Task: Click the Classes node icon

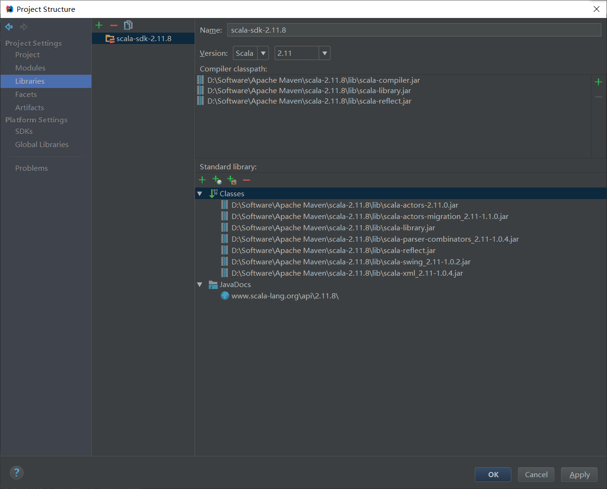Action: pos(214,193)
